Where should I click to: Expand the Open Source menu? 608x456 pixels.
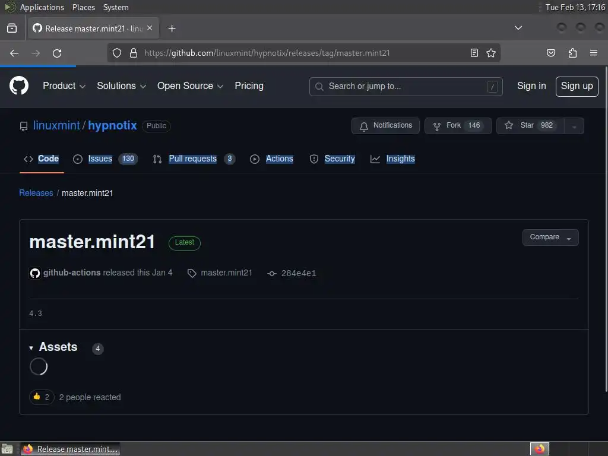pyautogui.click(x=190, y=86)
